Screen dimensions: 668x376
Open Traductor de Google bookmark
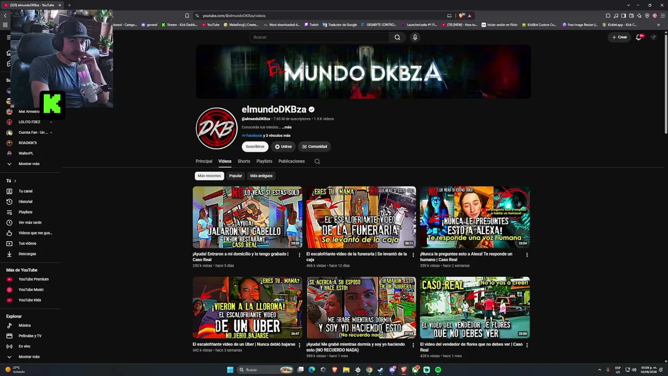[340, 25]
